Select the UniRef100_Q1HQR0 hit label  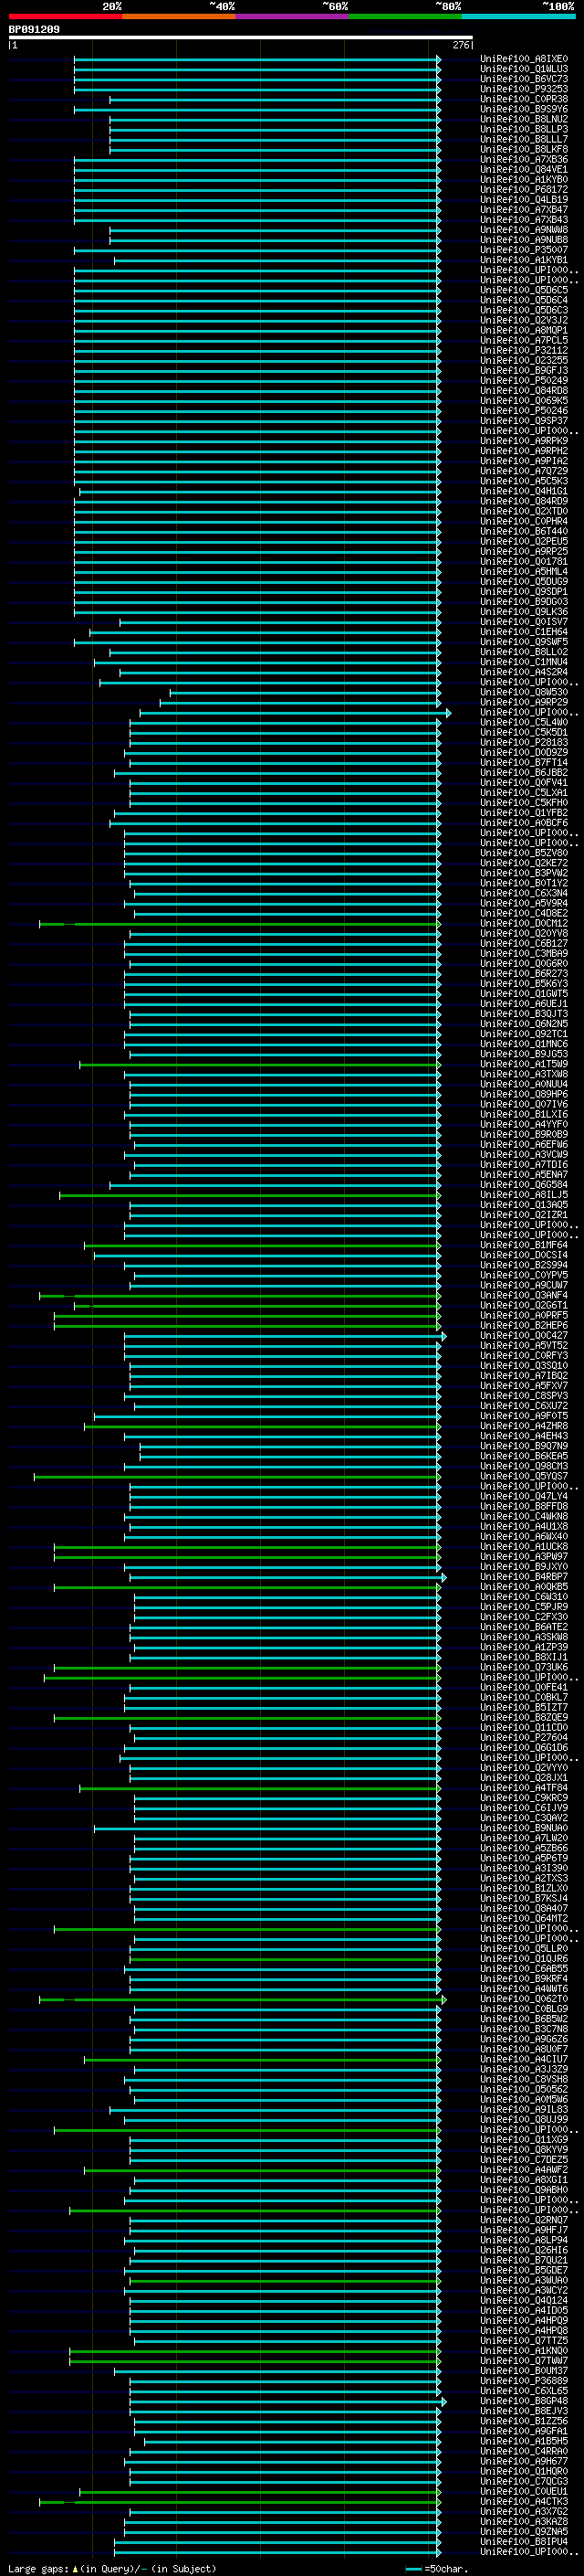click(524, 2471)
